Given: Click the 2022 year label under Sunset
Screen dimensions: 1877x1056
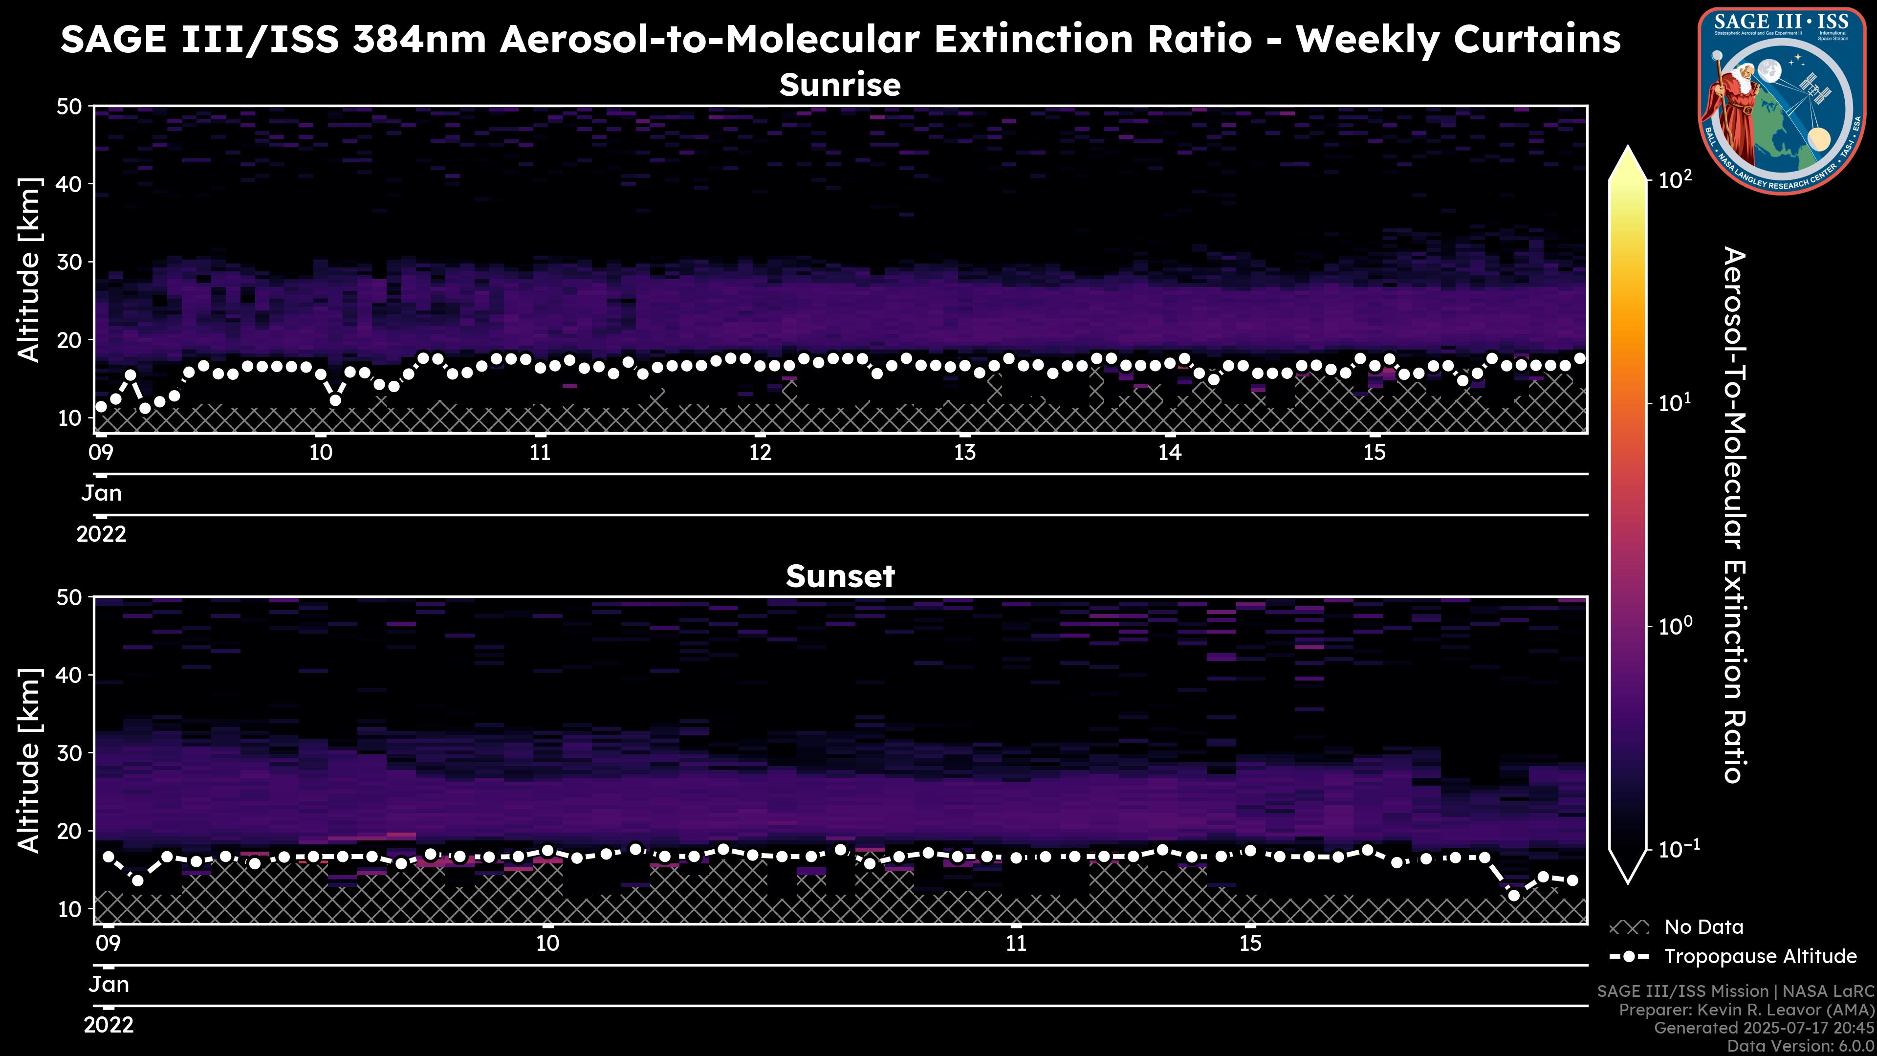Looking at the screenshot, I should 109,1025.
